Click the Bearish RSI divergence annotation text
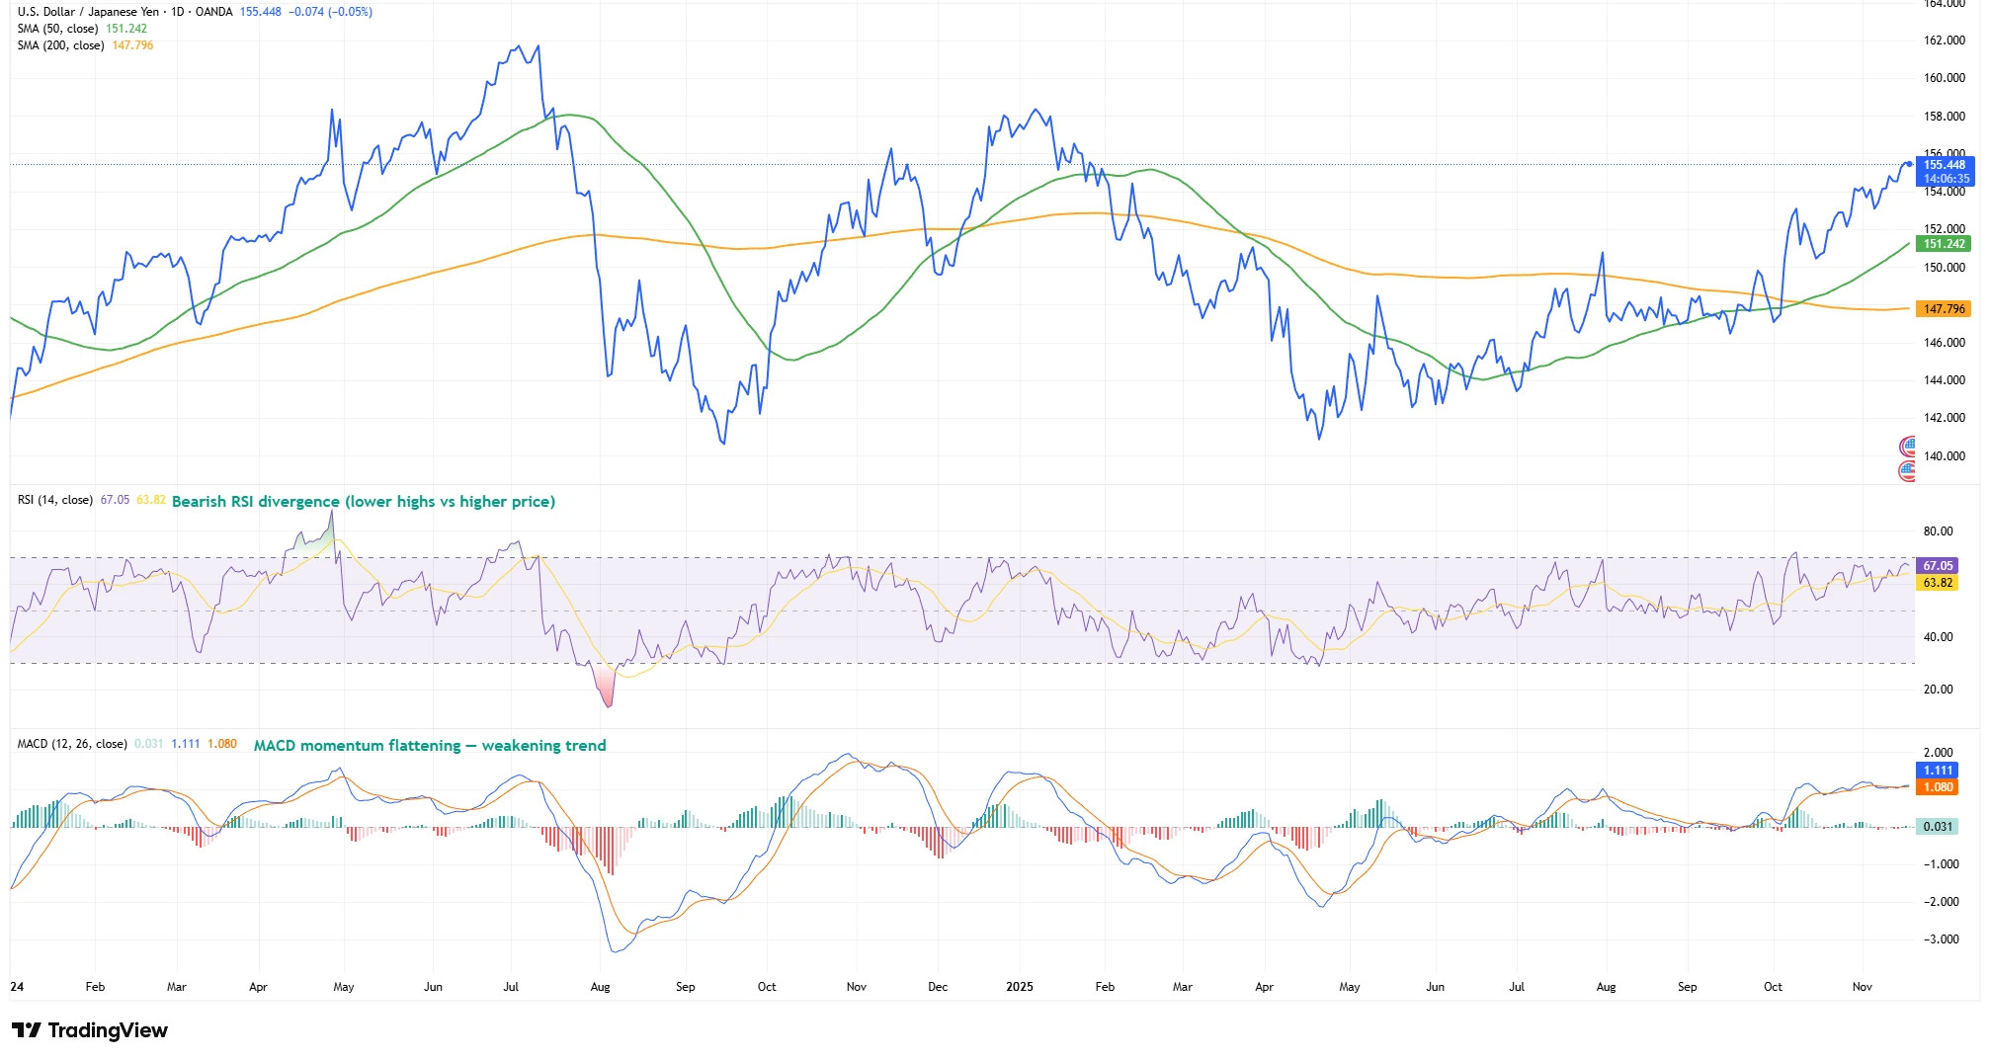The width and height of the screenshot is (1990, 1060). click(x=363, y=502)
